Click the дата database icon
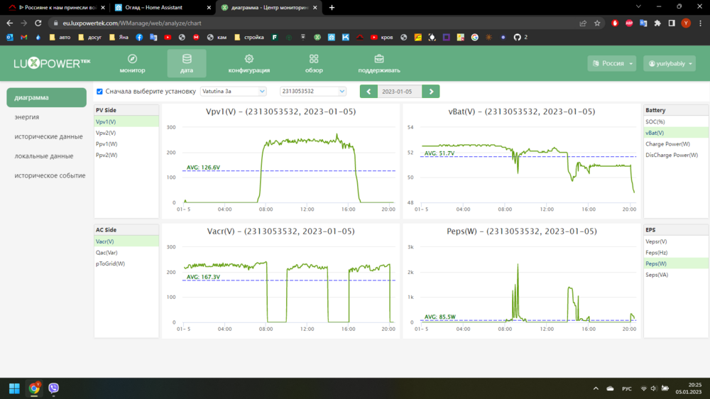Viewport: 710px width, 399px height. (187, 59)
